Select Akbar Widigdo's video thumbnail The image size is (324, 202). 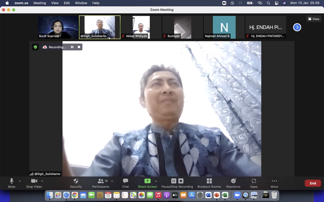[141, 27]
